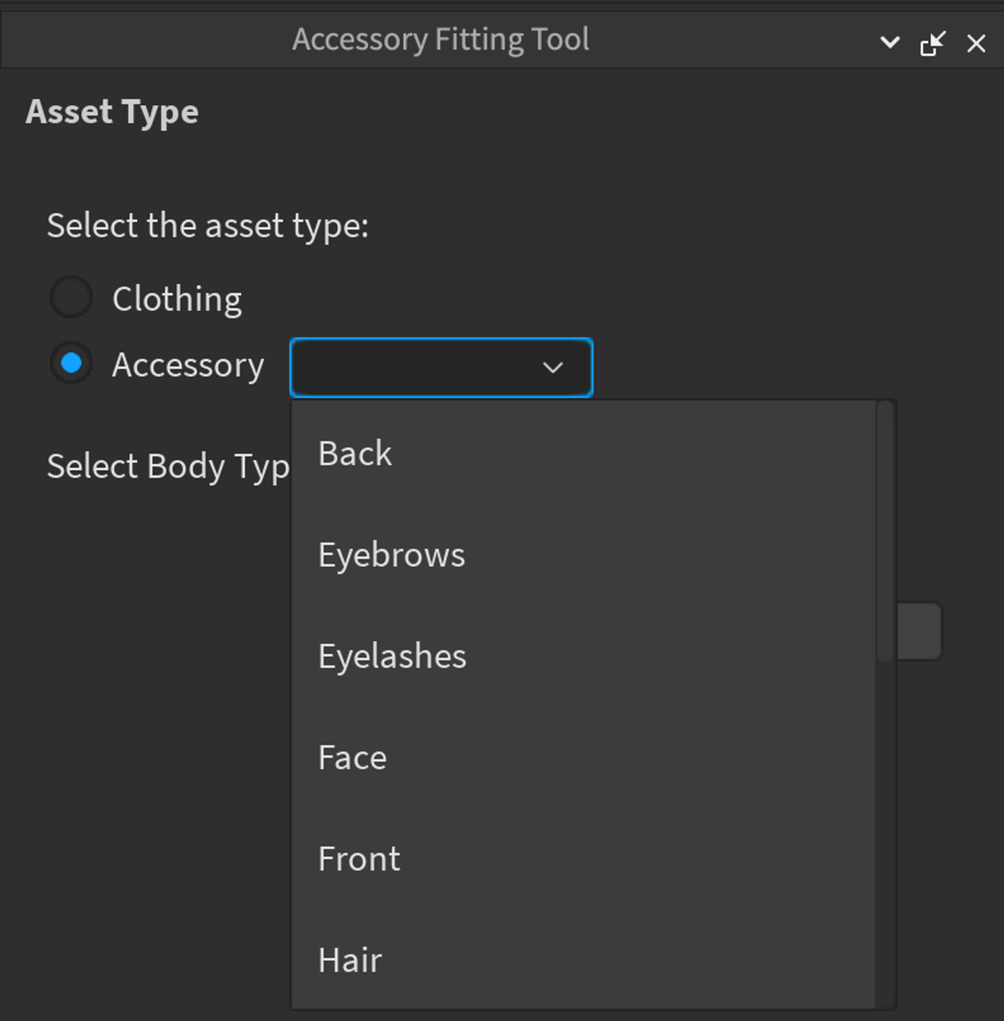1004x1021 pixels.
Task: Click the accessory type combo box field
Action: tap(441, 367)
